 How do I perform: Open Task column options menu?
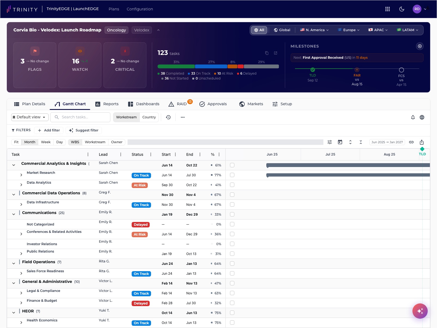click(x=88, y=154)
